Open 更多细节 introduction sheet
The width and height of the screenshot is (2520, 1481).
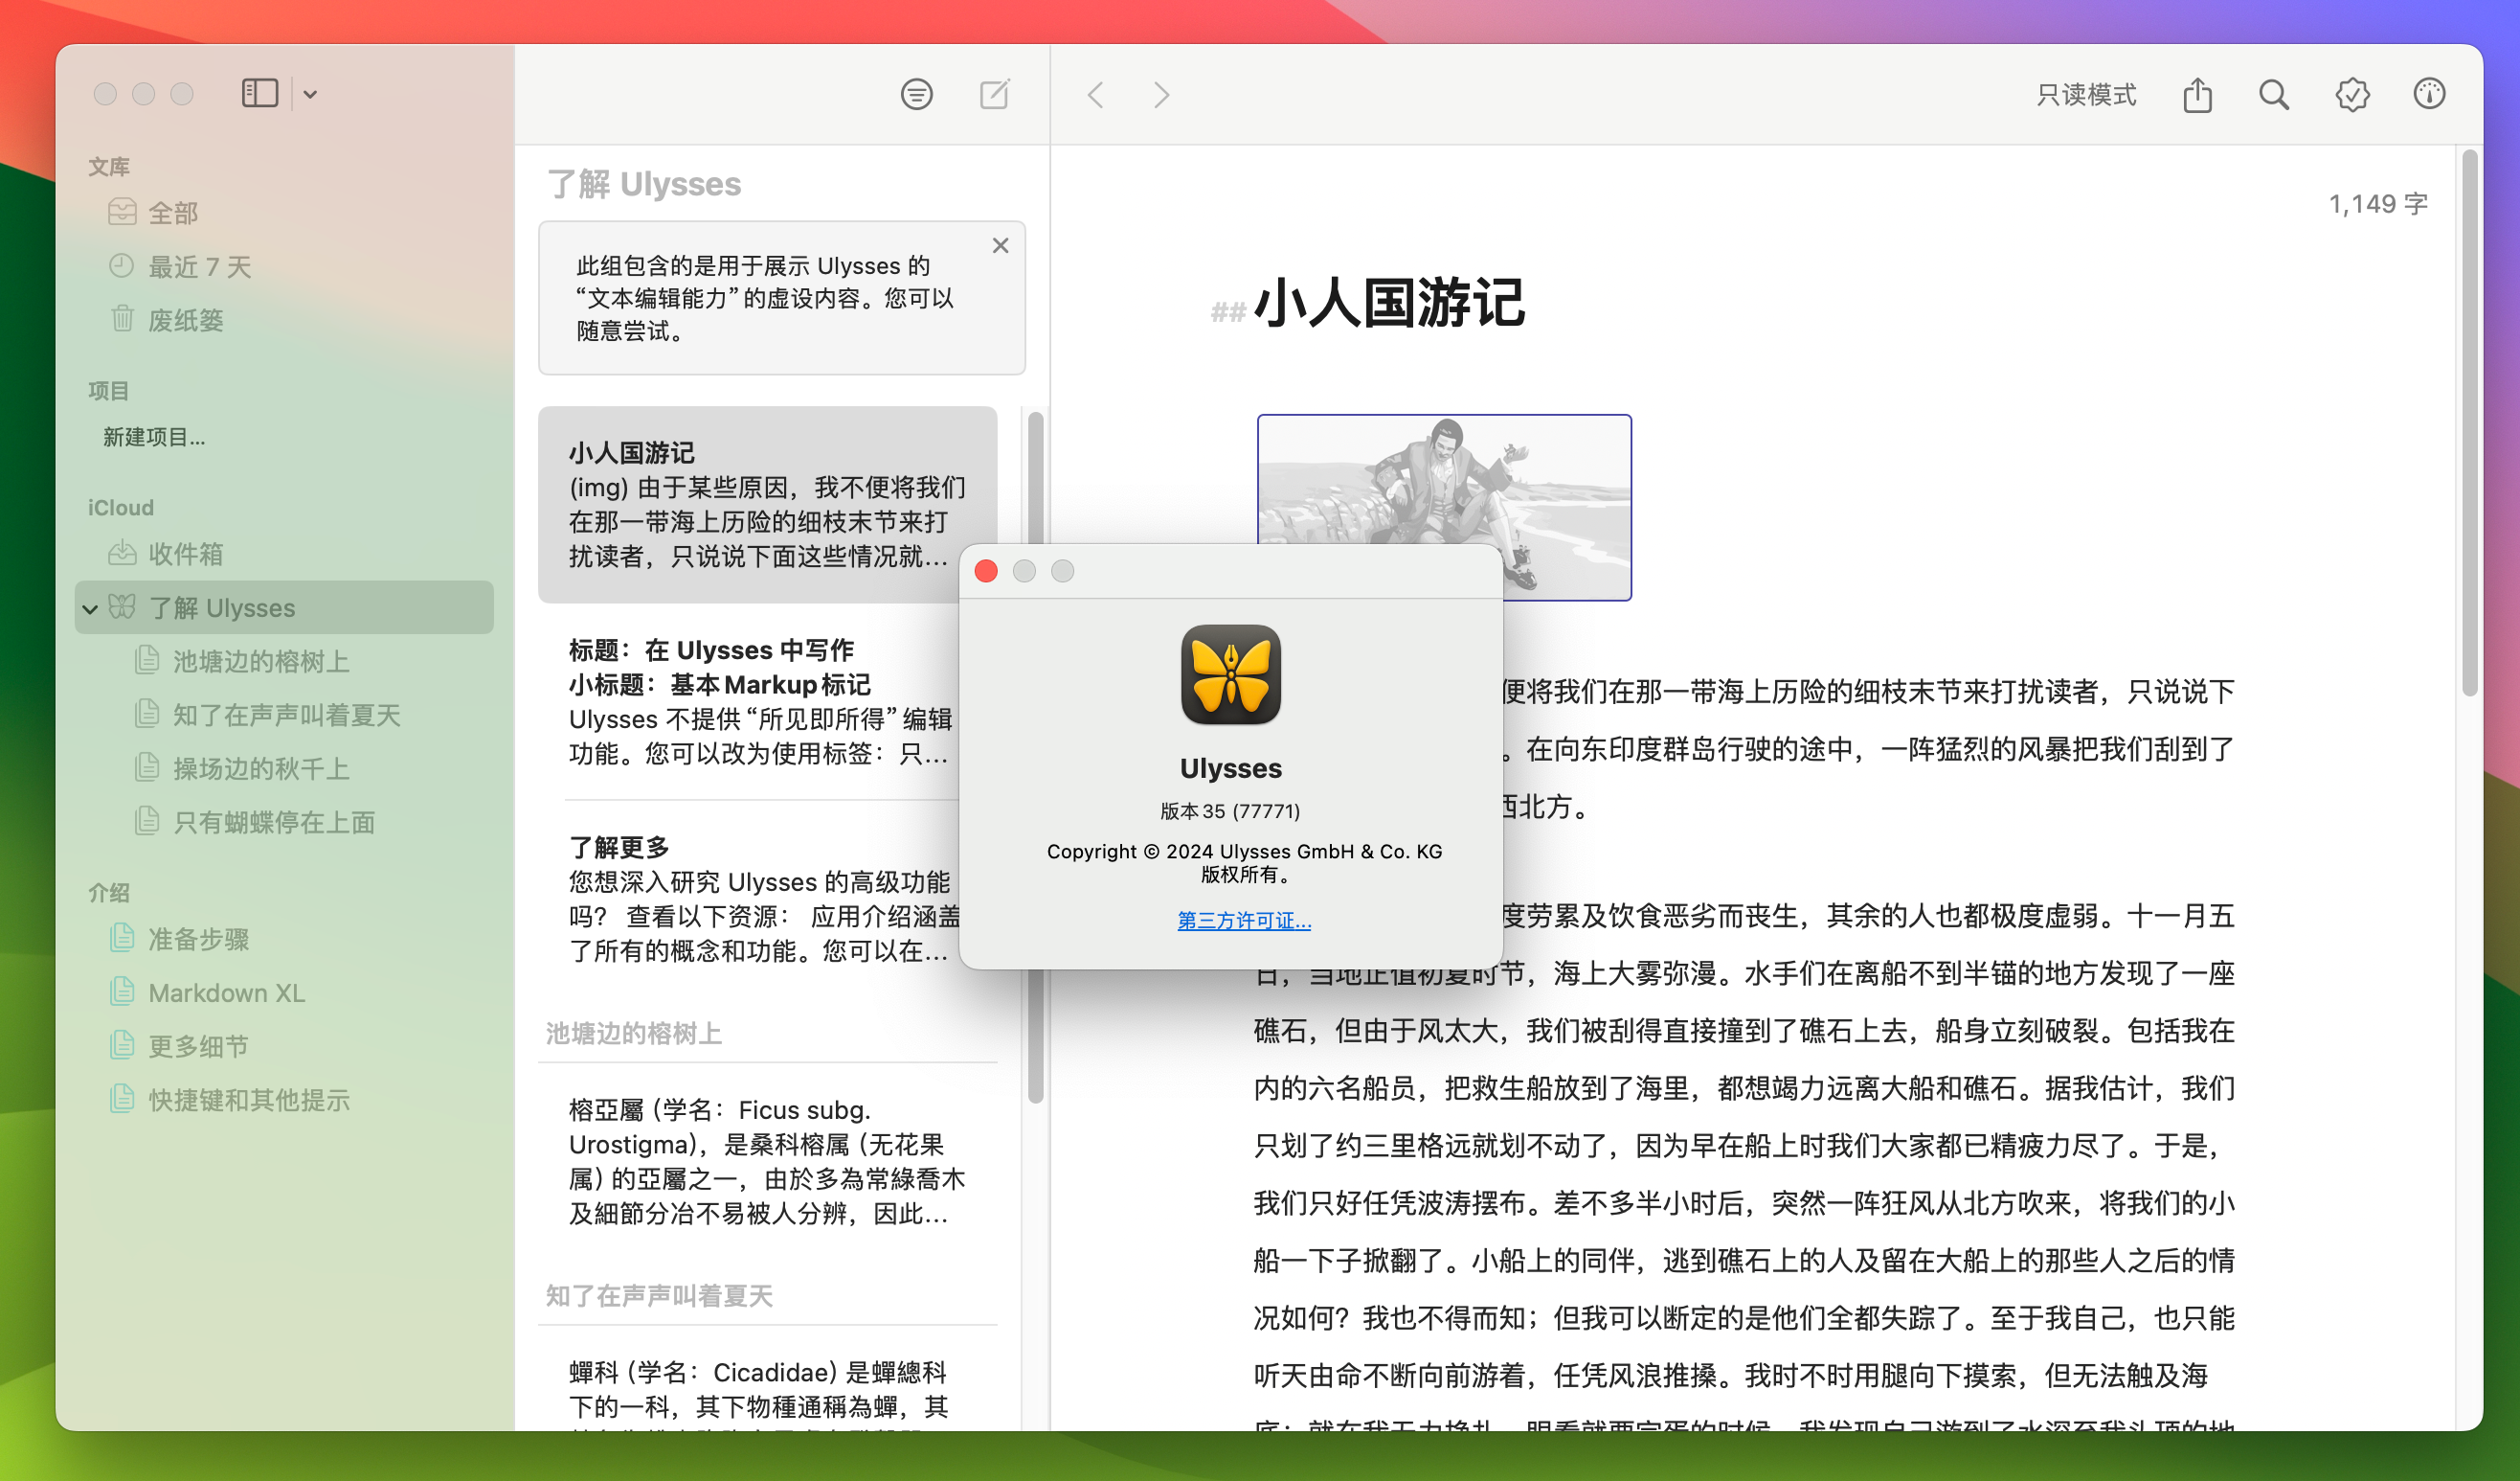coord(284,1047)
